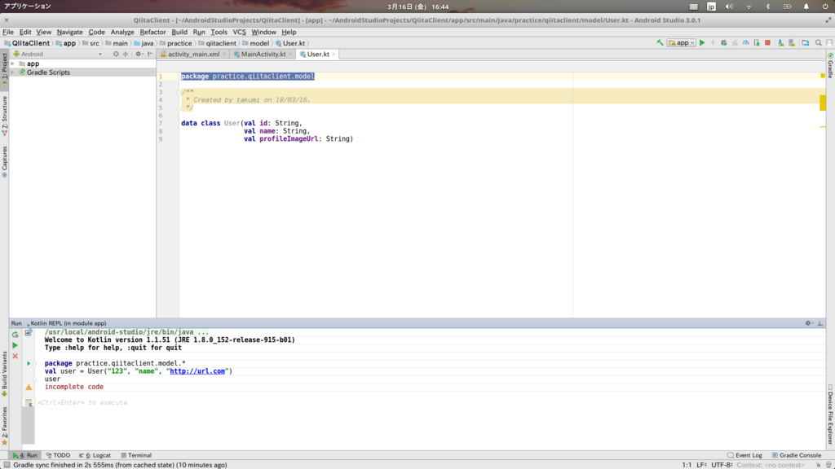This screenshot has width=835, height=469.
Task: Toggle the Gradle tool window on right edge
Action: point(830,65)
